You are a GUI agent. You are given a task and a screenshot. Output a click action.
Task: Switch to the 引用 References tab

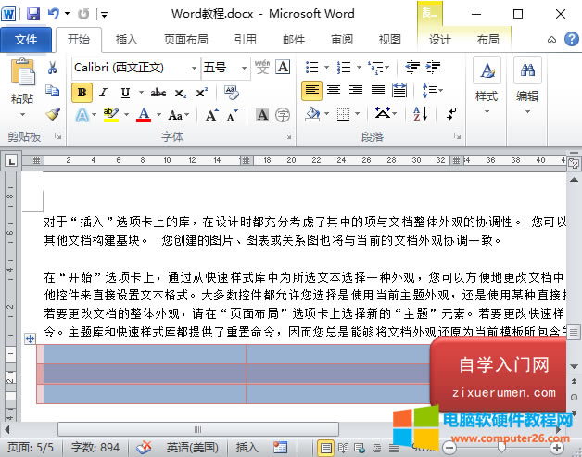tap(245, 39)
